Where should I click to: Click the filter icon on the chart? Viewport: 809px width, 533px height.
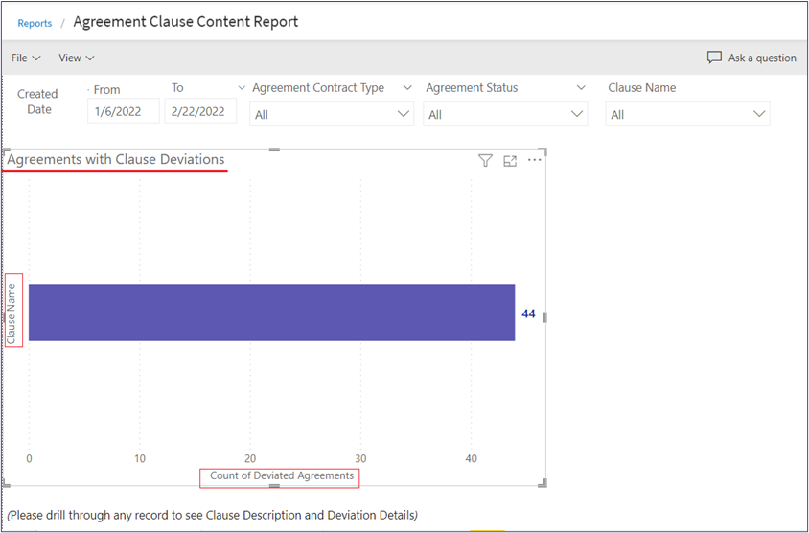pyautogui.click(x=485, y=161)
